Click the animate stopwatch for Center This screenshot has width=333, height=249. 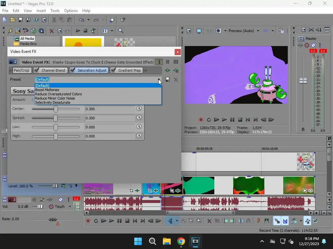139,108
